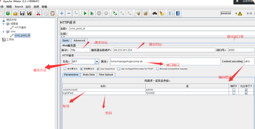Click the yellow warning triangle icon
This screenshot has height=129, width=255.
coord(240,14)
